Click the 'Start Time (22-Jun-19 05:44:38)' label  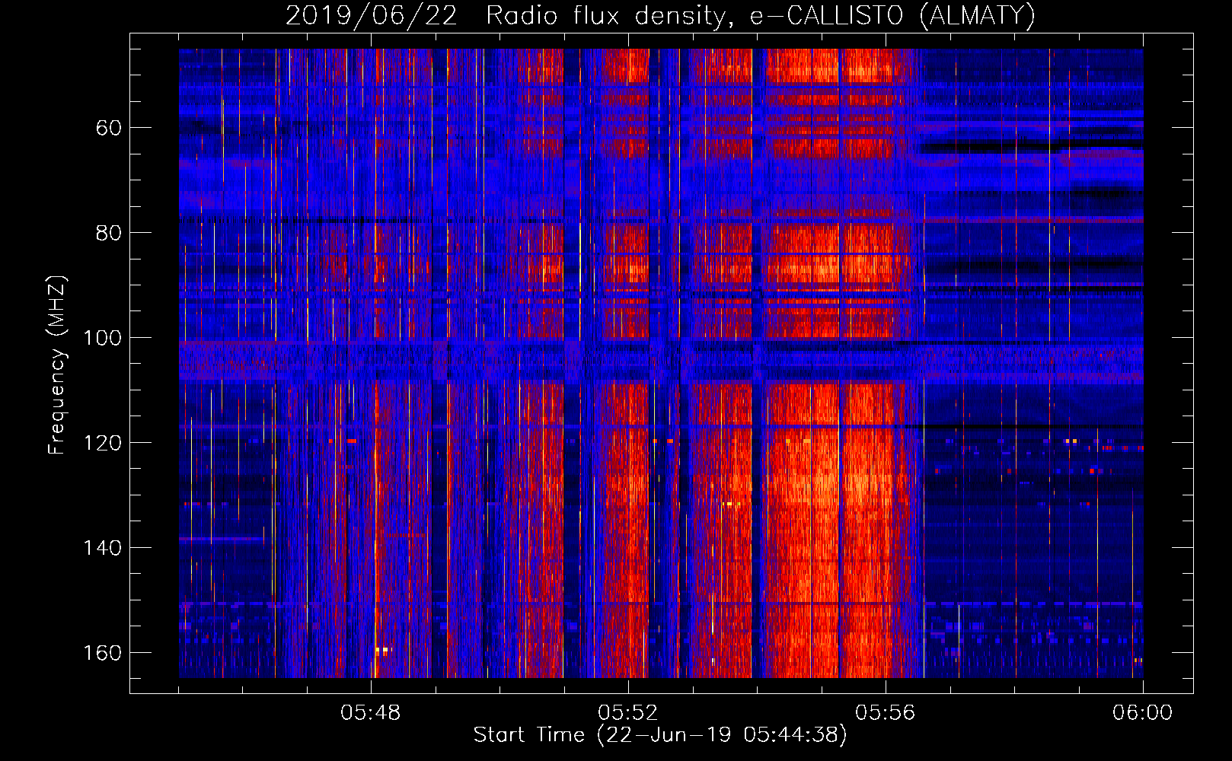tap(660, 735)
